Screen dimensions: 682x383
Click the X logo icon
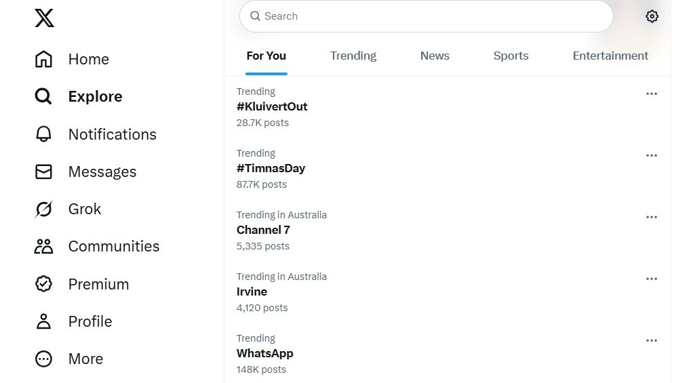pyautogui.click(x=44, y=18)
